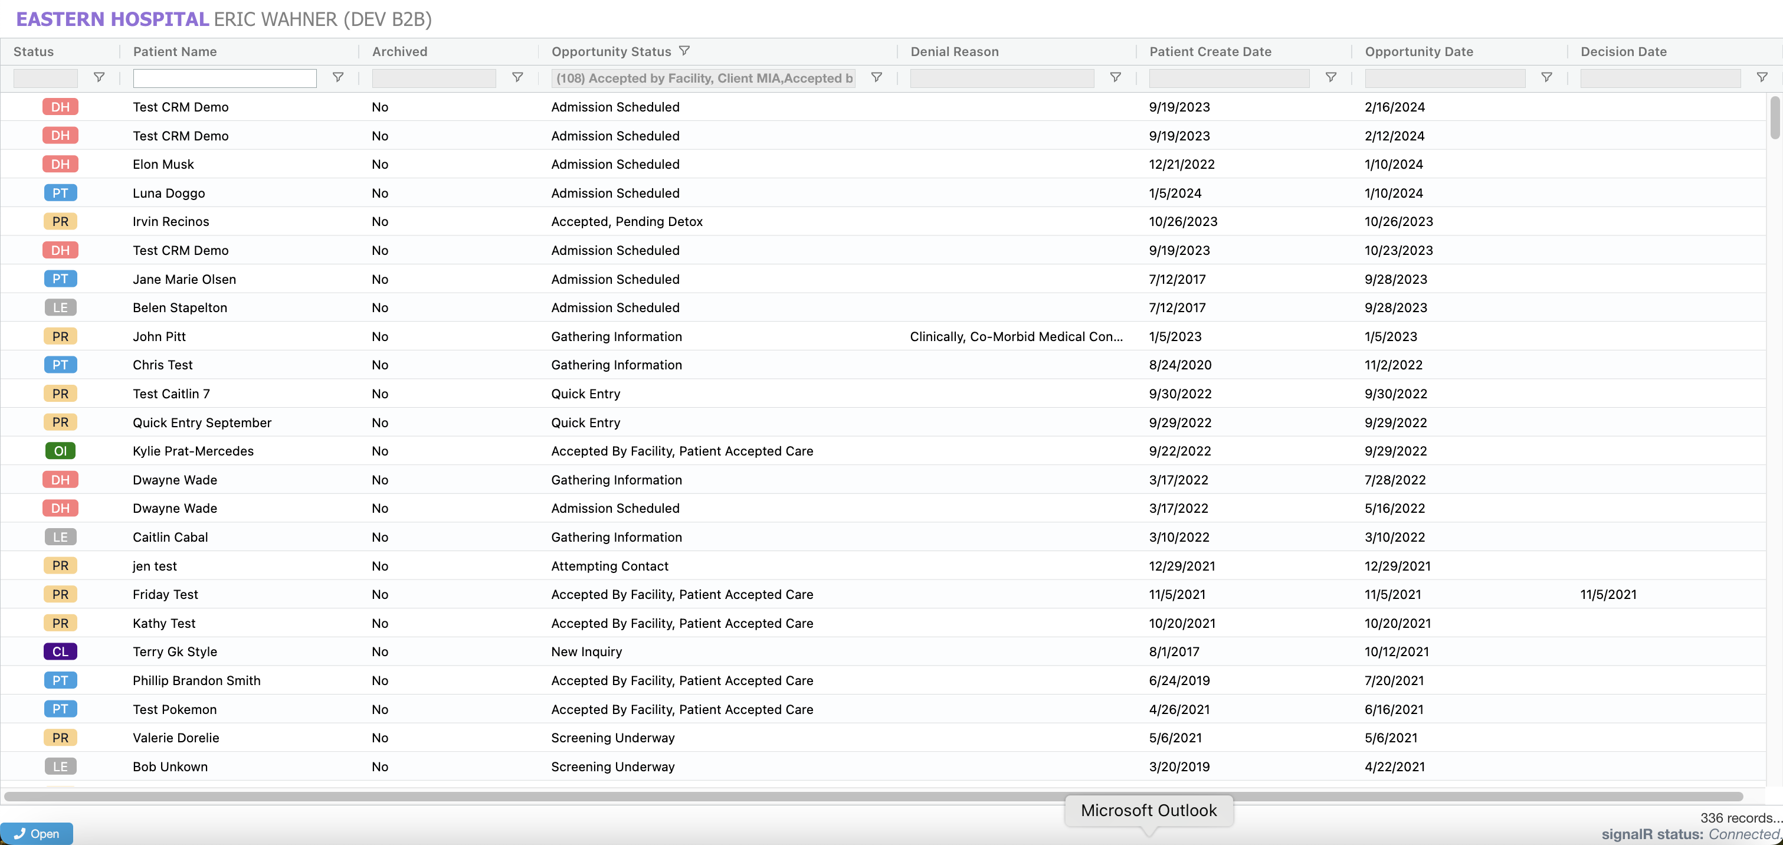Screen dimensions: 1783x845
Task: Click the Archived column filter icon
Action: point(517,77)
